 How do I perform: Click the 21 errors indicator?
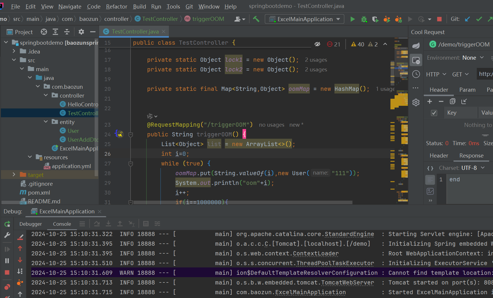click(x=334, y=44)
